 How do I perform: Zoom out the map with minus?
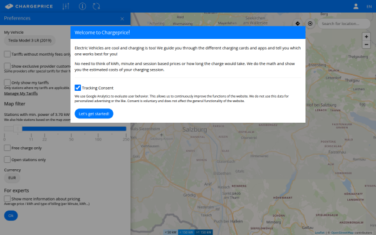click(366, 44)
